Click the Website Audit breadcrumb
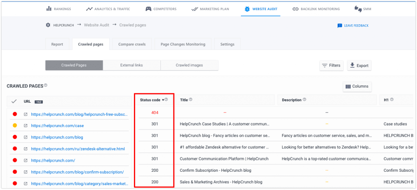Image resolution: width=417 pixels, height=190 pixels. coord(97,25)
